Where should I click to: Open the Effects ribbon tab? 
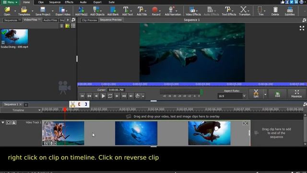coord(69,2)
